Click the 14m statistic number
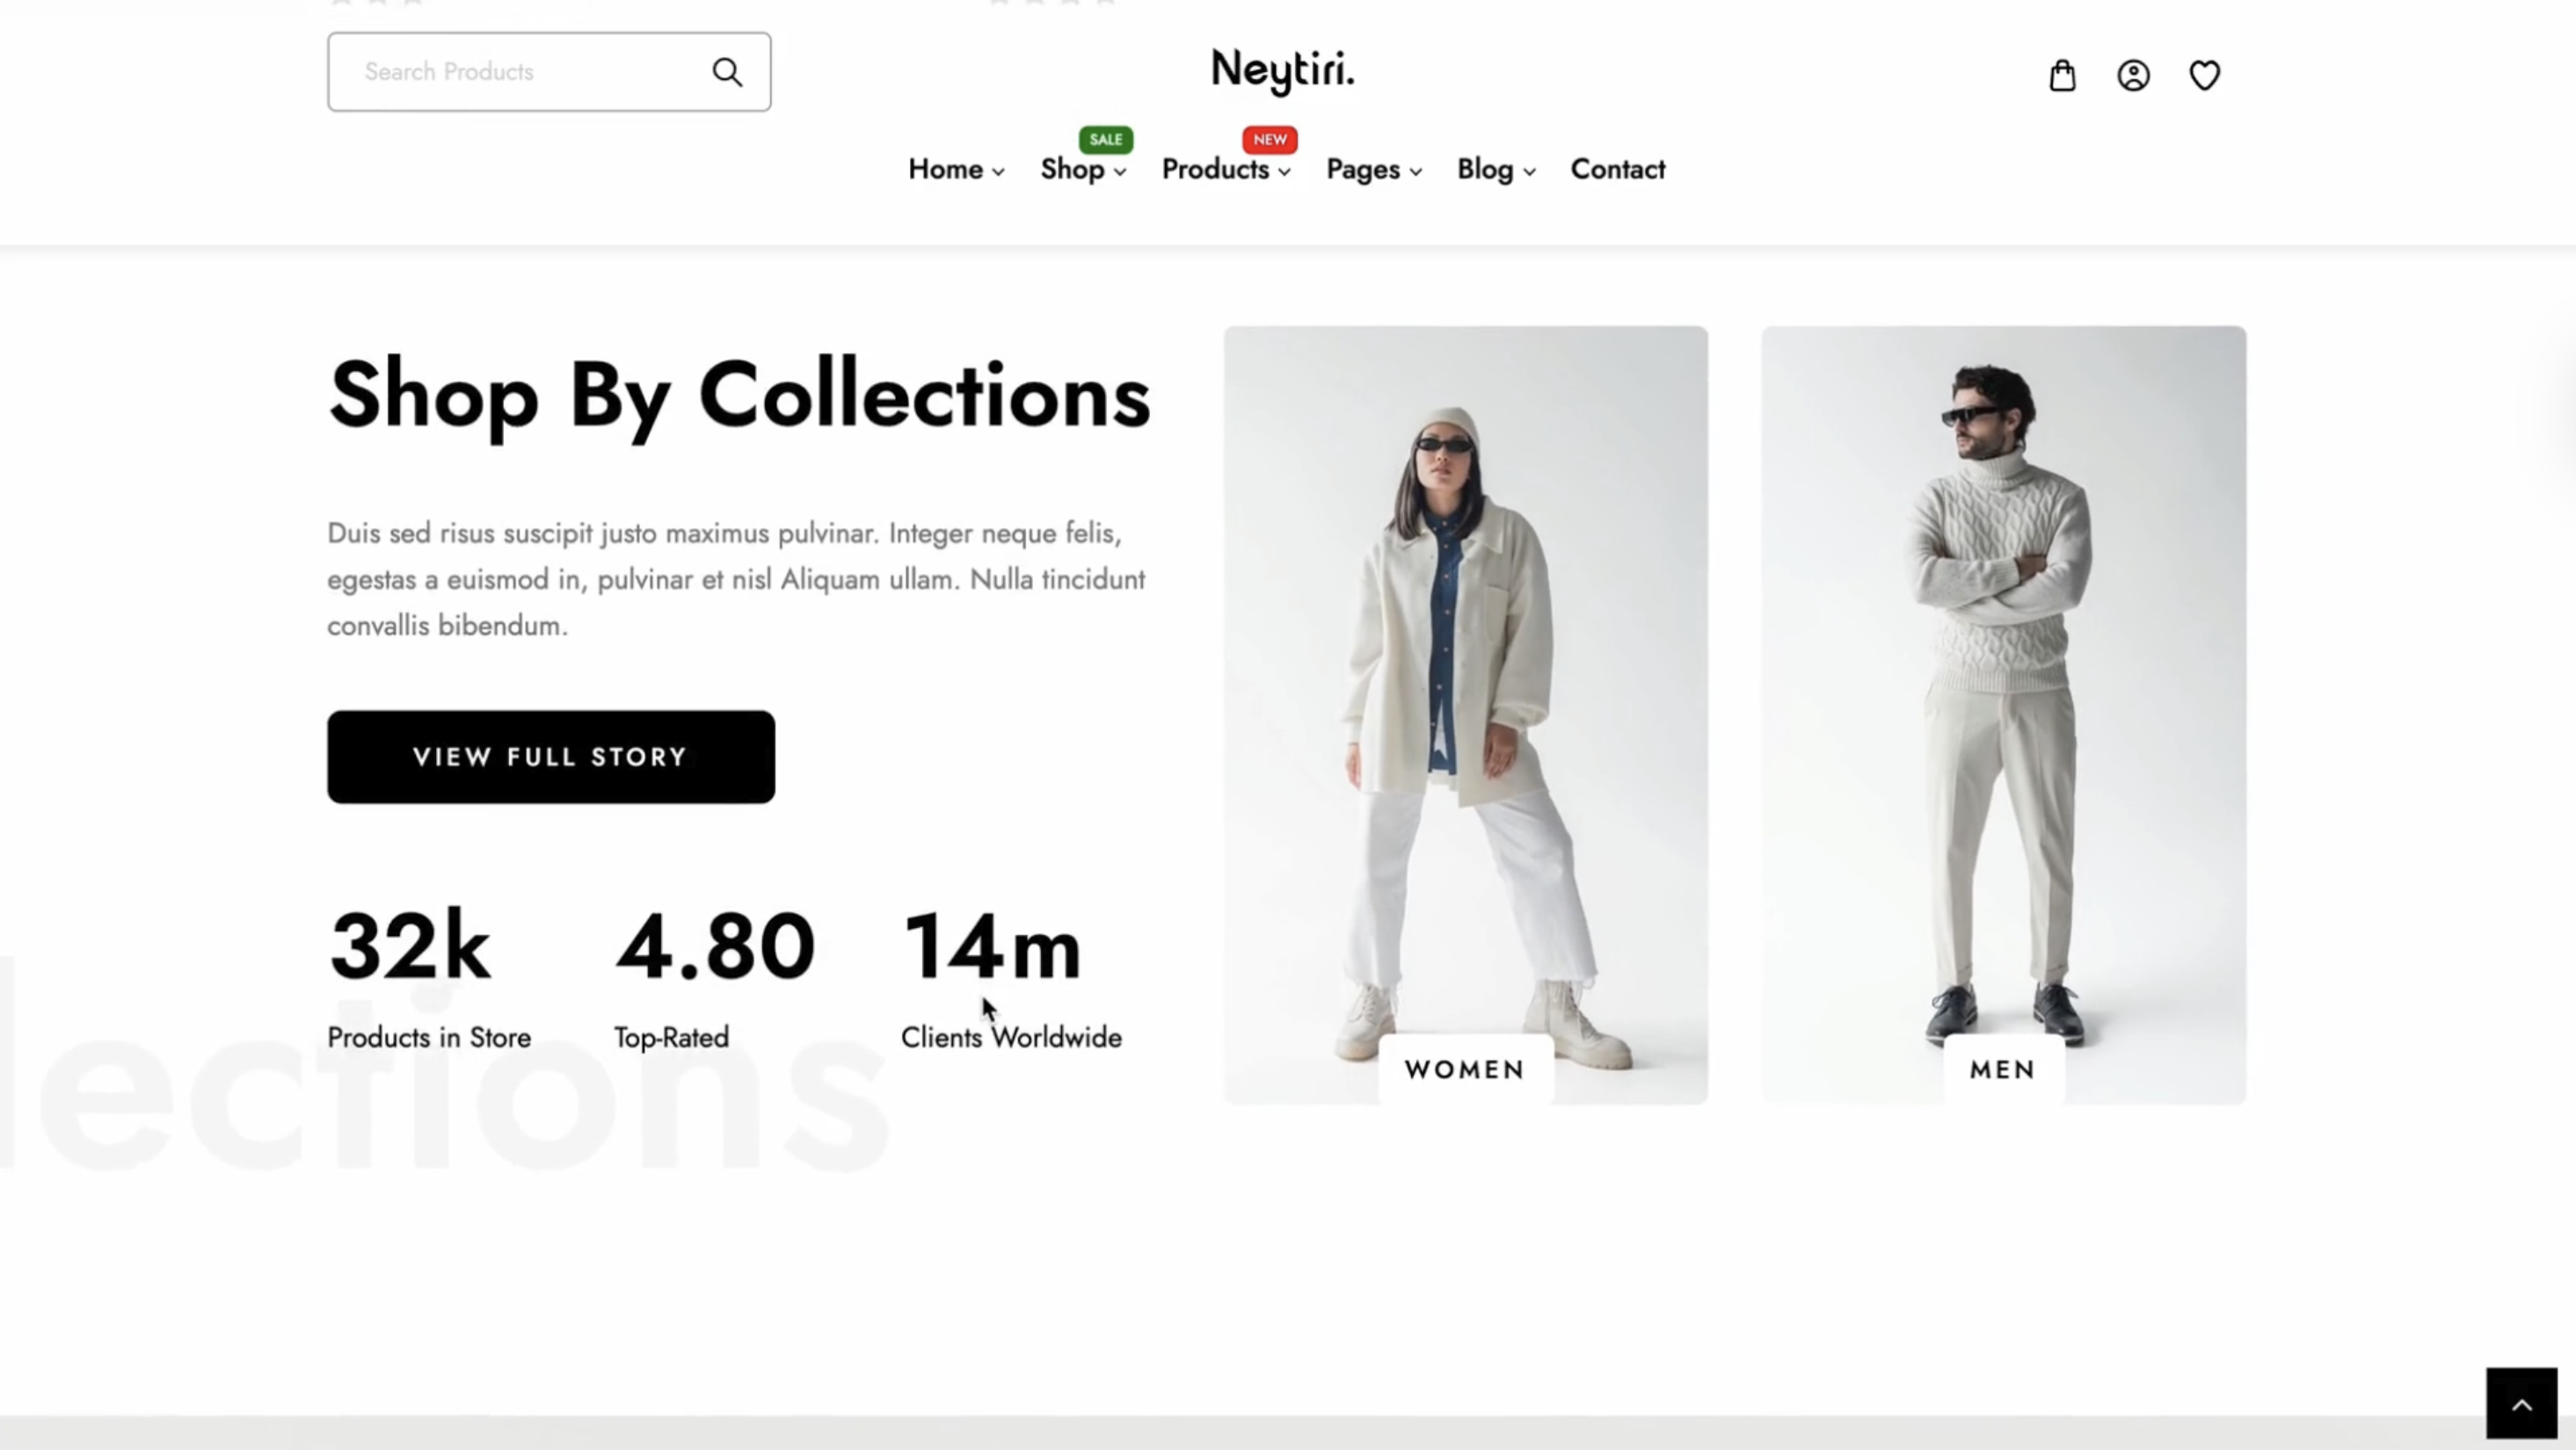 coord(991,946)
